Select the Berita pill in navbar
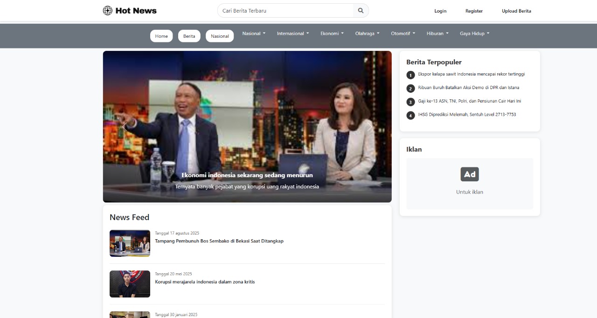 point(189,36)
